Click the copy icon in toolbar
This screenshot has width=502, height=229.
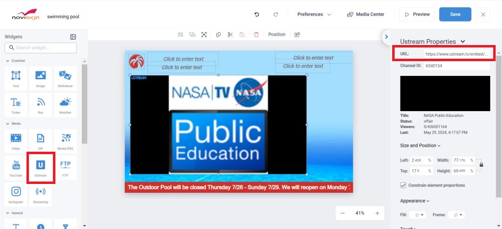tap(218, 34)
